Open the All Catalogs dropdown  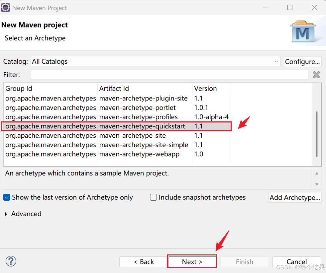tap(156, 61)
